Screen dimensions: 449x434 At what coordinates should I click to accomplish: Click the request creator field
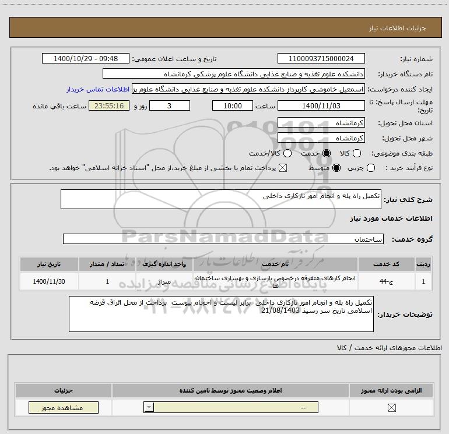point(248,89)
